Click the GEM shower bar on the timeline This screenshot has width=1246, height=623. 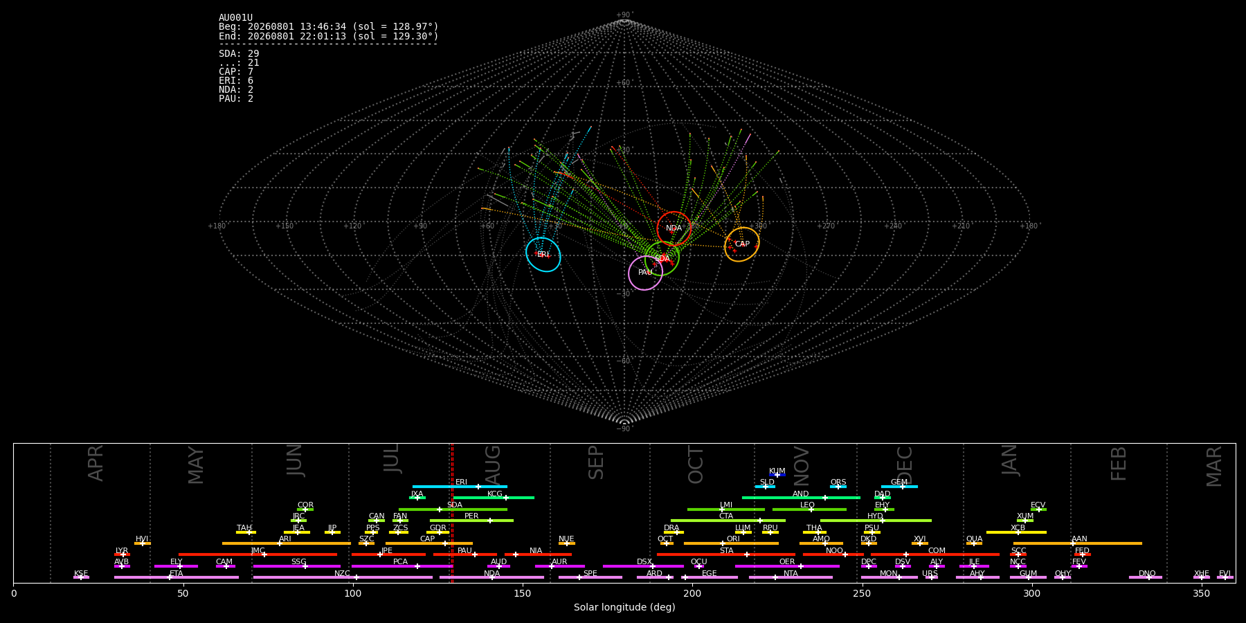(x=899, y=487)
